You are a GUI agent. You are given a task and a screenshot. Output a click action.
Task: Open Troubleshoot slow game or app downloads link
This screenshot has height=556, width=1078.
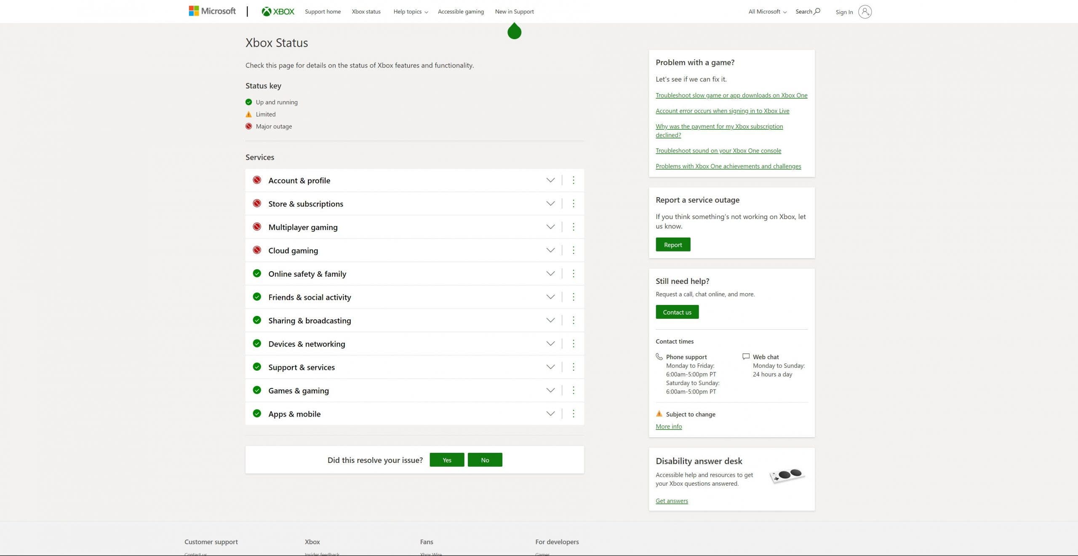pos(731,95)
